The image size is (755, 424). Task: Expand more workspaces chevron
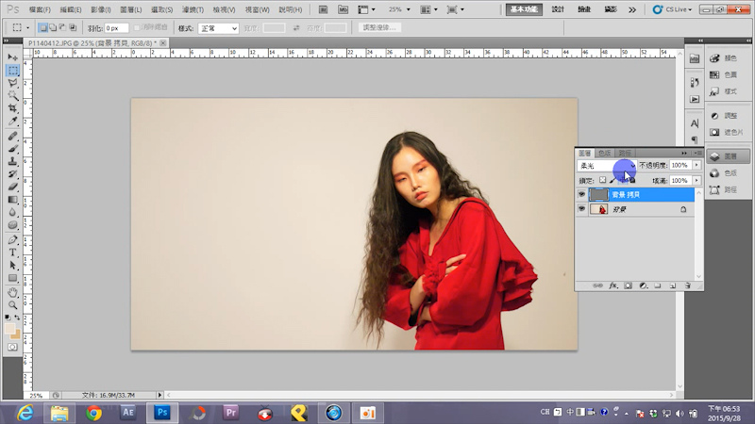coord(631,9)
